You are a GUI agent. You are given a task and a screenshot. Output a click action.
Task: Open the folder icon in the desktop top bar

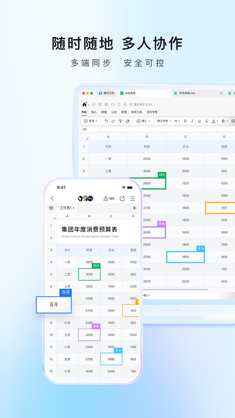(113, 105)
